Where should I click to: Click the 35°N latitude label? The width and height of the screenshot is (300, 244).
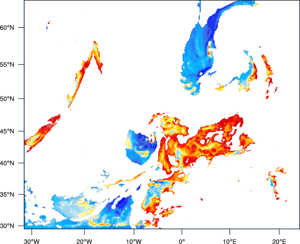(7, 194)
